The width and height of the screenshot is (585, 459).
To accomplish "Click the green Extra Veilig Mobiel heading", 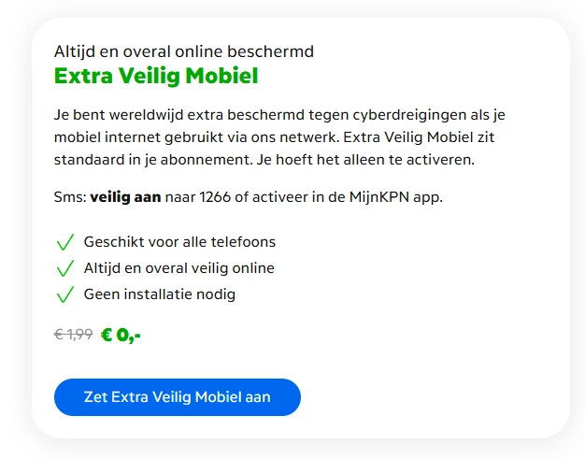I will 156,77.
